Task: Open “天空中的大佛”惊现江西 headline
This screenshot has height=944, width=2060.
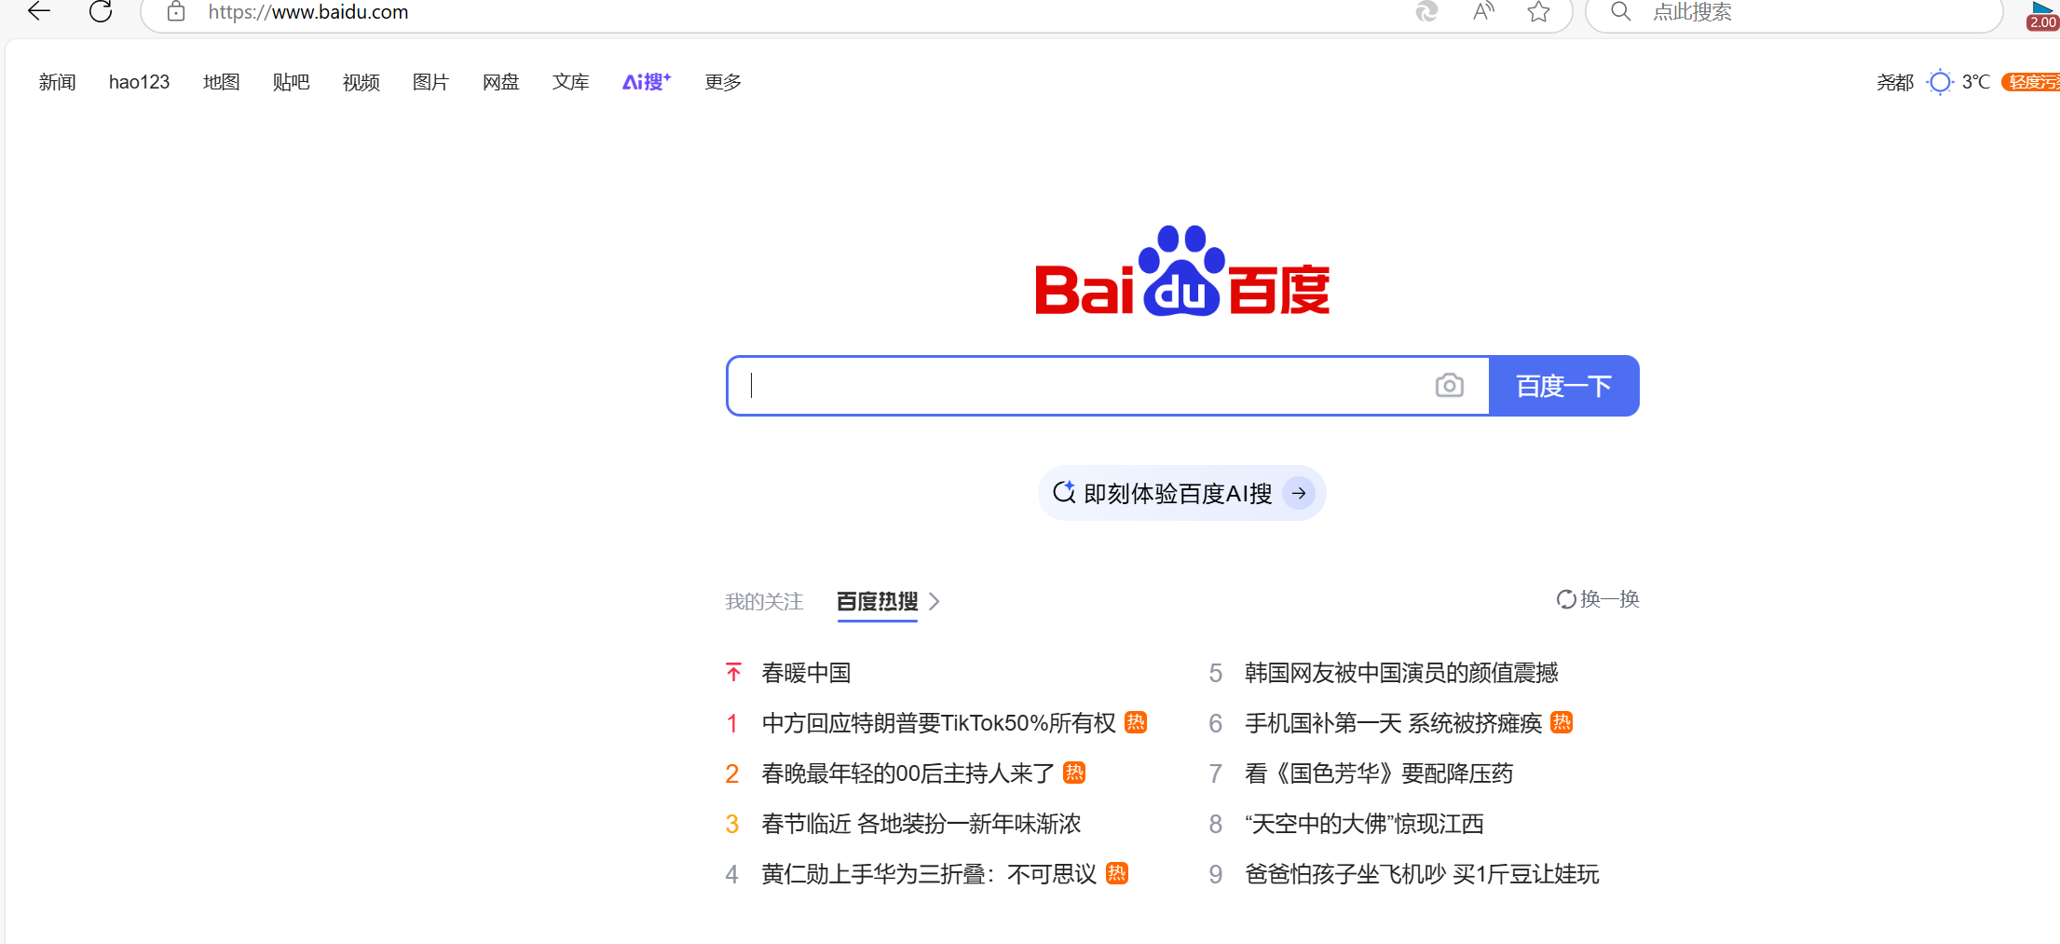Action: coord(1364,823)
